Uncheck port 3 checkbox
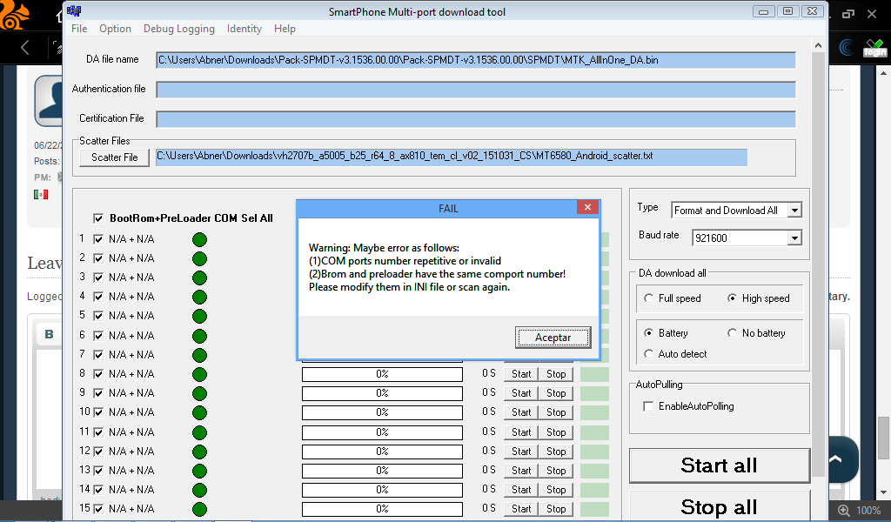The width and height of the screenshot is (891, 522). point(98,278)
